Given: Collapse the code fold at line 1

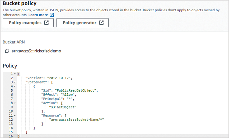Looking at the screenshot, I should click(x=15, y=74).
